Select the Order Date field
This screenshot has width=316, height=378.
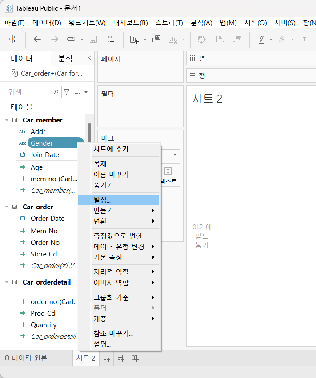pyautogui.click(x=48, y=219)
